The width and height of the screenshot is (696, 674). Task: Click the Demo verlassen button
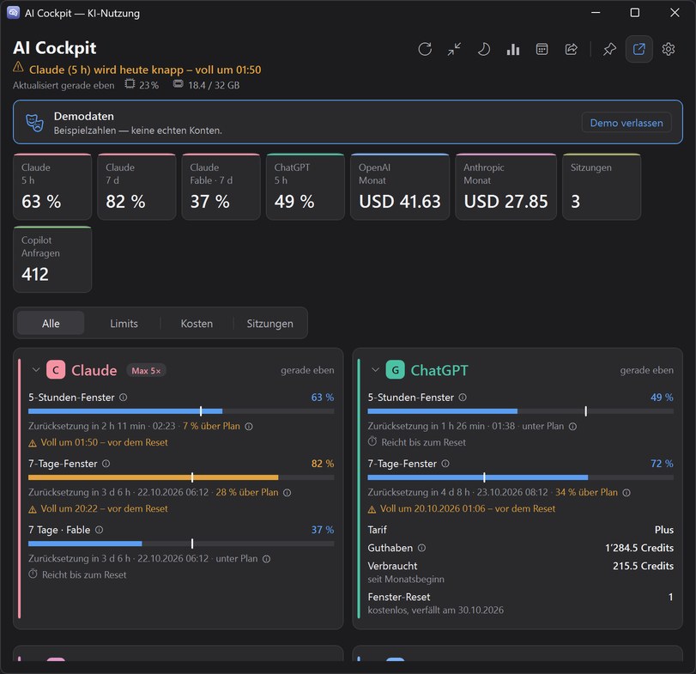(x=626, y=123)
